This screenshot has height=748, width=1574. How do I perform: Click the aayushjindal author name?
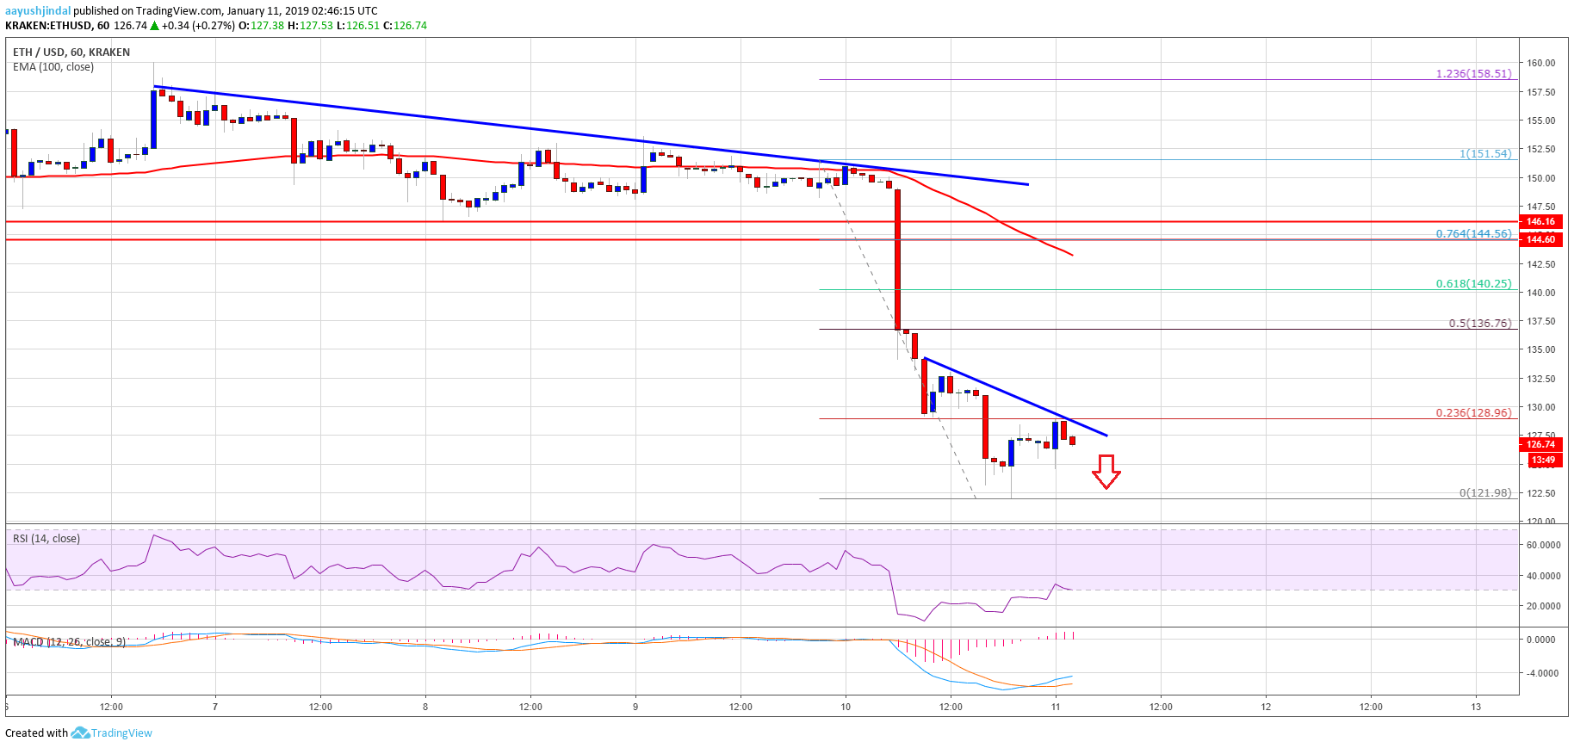[x=38, y=11]
